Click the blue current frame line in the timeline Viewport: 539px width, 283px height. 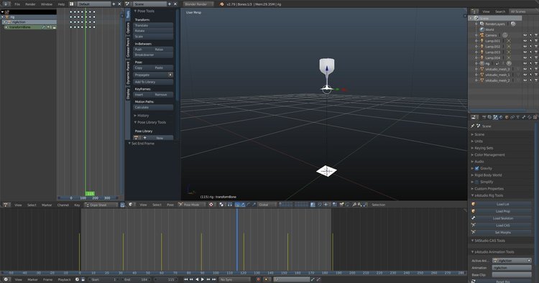[237, 239]
